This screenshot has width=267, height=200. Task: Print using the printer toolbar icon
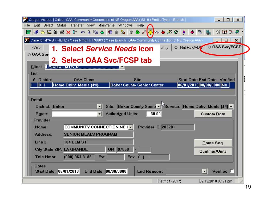click(x=62, y=32)
